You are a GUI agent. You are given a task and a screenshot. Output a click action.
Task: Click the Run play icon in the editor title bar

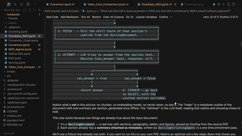tap(224, 4)
